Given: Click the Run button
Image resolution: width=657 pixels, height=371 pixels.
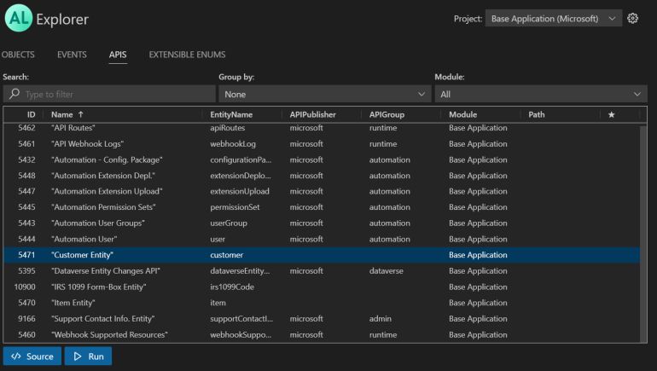Looking at the screenshot, I should click(x=88, y=356).
